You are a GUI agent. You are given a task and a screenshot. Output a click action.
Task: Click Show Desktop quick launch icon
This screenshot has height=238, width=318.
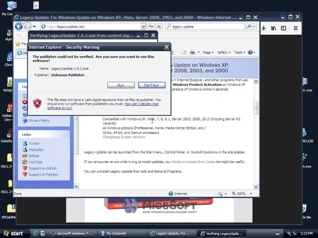pos(43,233)
